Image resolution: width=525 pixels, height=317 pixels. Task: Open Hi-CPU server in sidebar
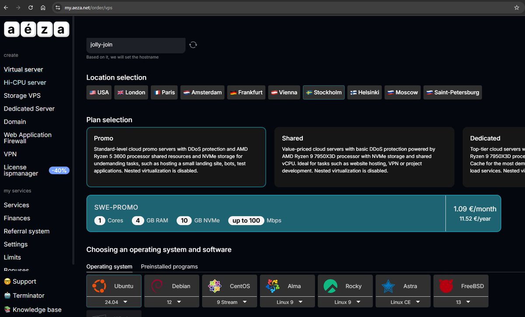click(x=25, y=83)
